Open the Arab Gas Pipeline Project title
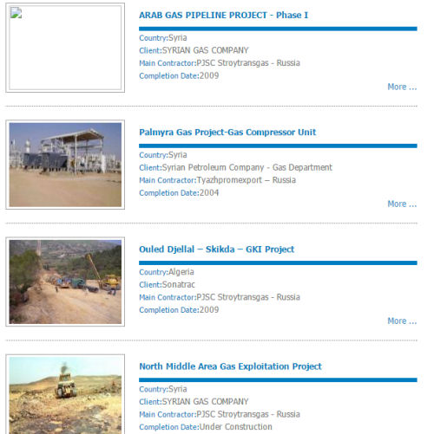 pos(223,15)
